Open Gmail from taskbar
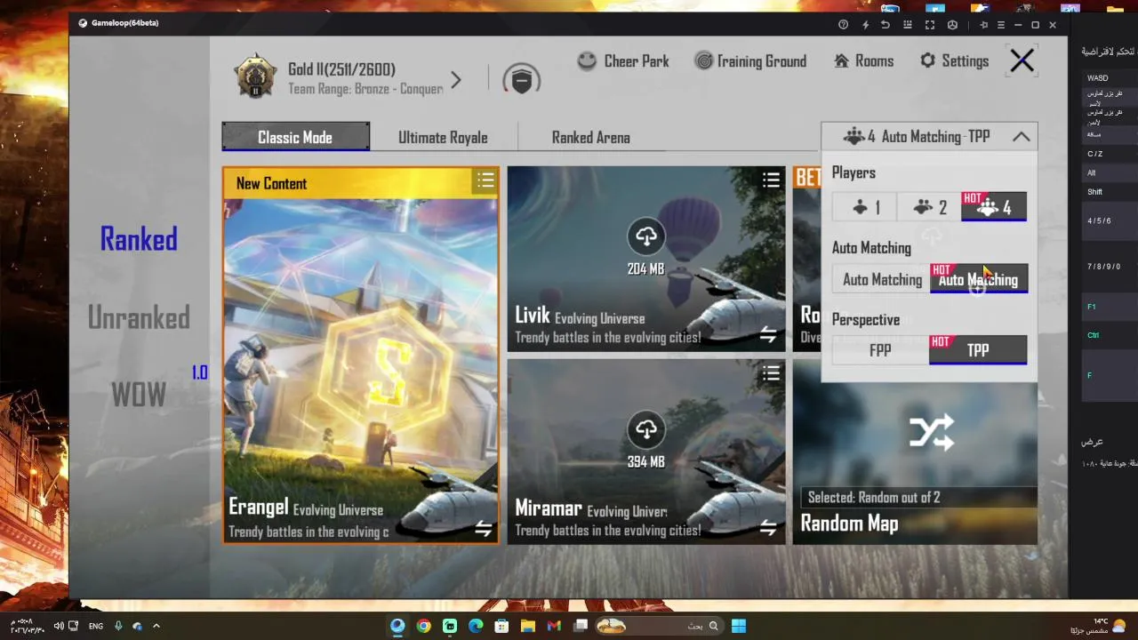The width and height of the screenshot is (1138, 640). (x=554, y=626)
